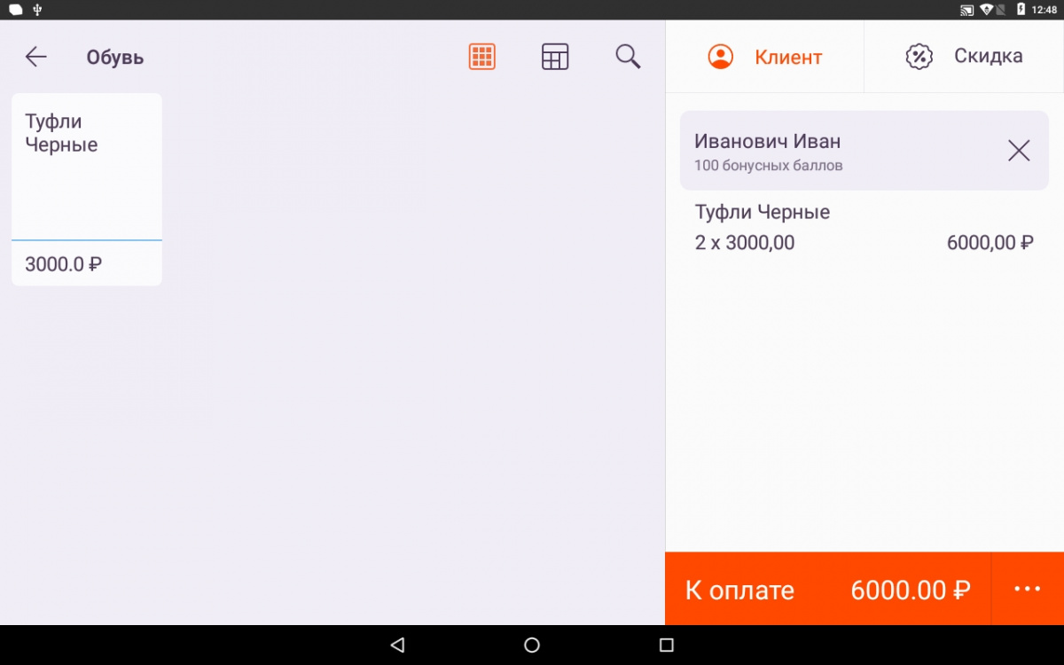Screen dimensions: 1064x665
Task: Tap the 6000,00 ₽ line total
Action: [990, 243]
